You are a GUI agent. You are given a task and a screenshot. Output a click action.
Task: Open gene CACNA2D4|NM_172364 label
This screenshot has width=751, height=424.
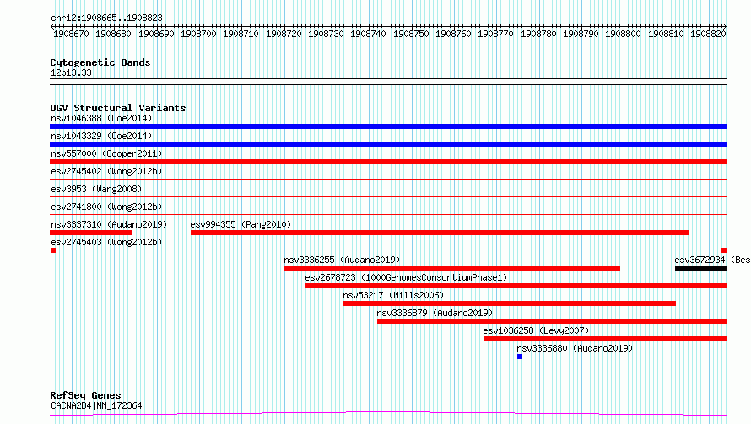(x=96, y=405)
